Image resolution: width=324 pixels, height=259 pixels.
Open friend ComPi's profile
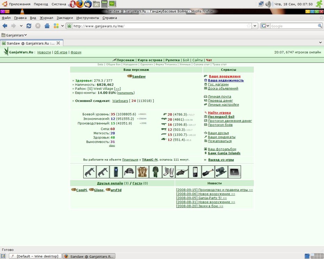coord(82,190)
